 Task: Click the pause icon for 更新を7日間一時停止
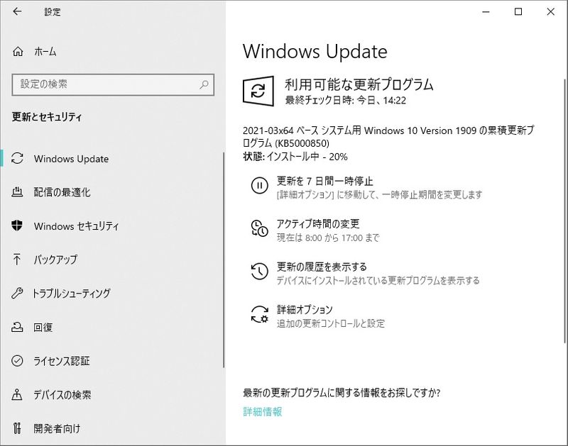coord(259,186)
